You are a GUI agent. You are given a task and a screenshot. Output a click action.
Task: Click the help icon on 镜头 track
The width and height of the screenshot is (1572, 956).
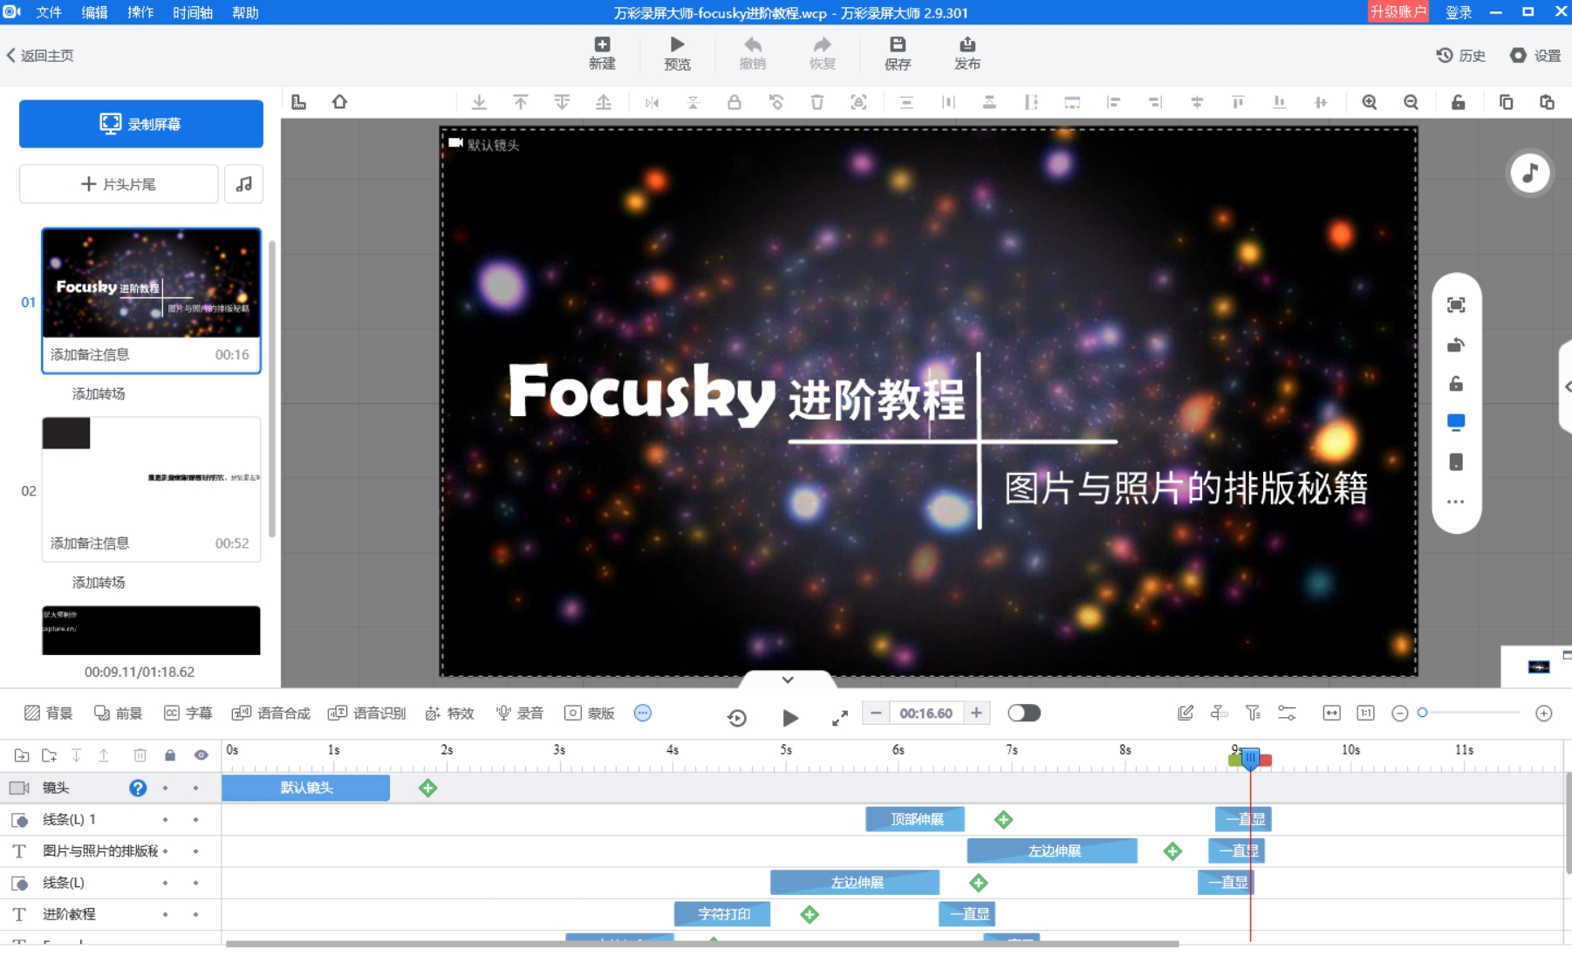coord(138,788)
